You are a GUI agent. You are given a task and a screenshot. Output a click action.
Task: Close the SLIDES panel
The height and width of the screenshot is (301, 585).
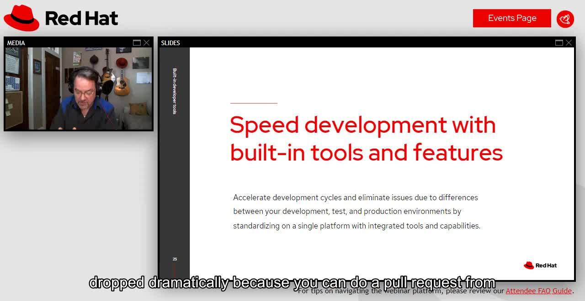click(569, 43)
